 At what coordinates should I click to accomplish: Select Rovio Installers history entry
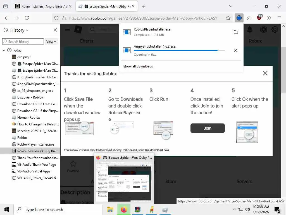click(x=30, y=151)
